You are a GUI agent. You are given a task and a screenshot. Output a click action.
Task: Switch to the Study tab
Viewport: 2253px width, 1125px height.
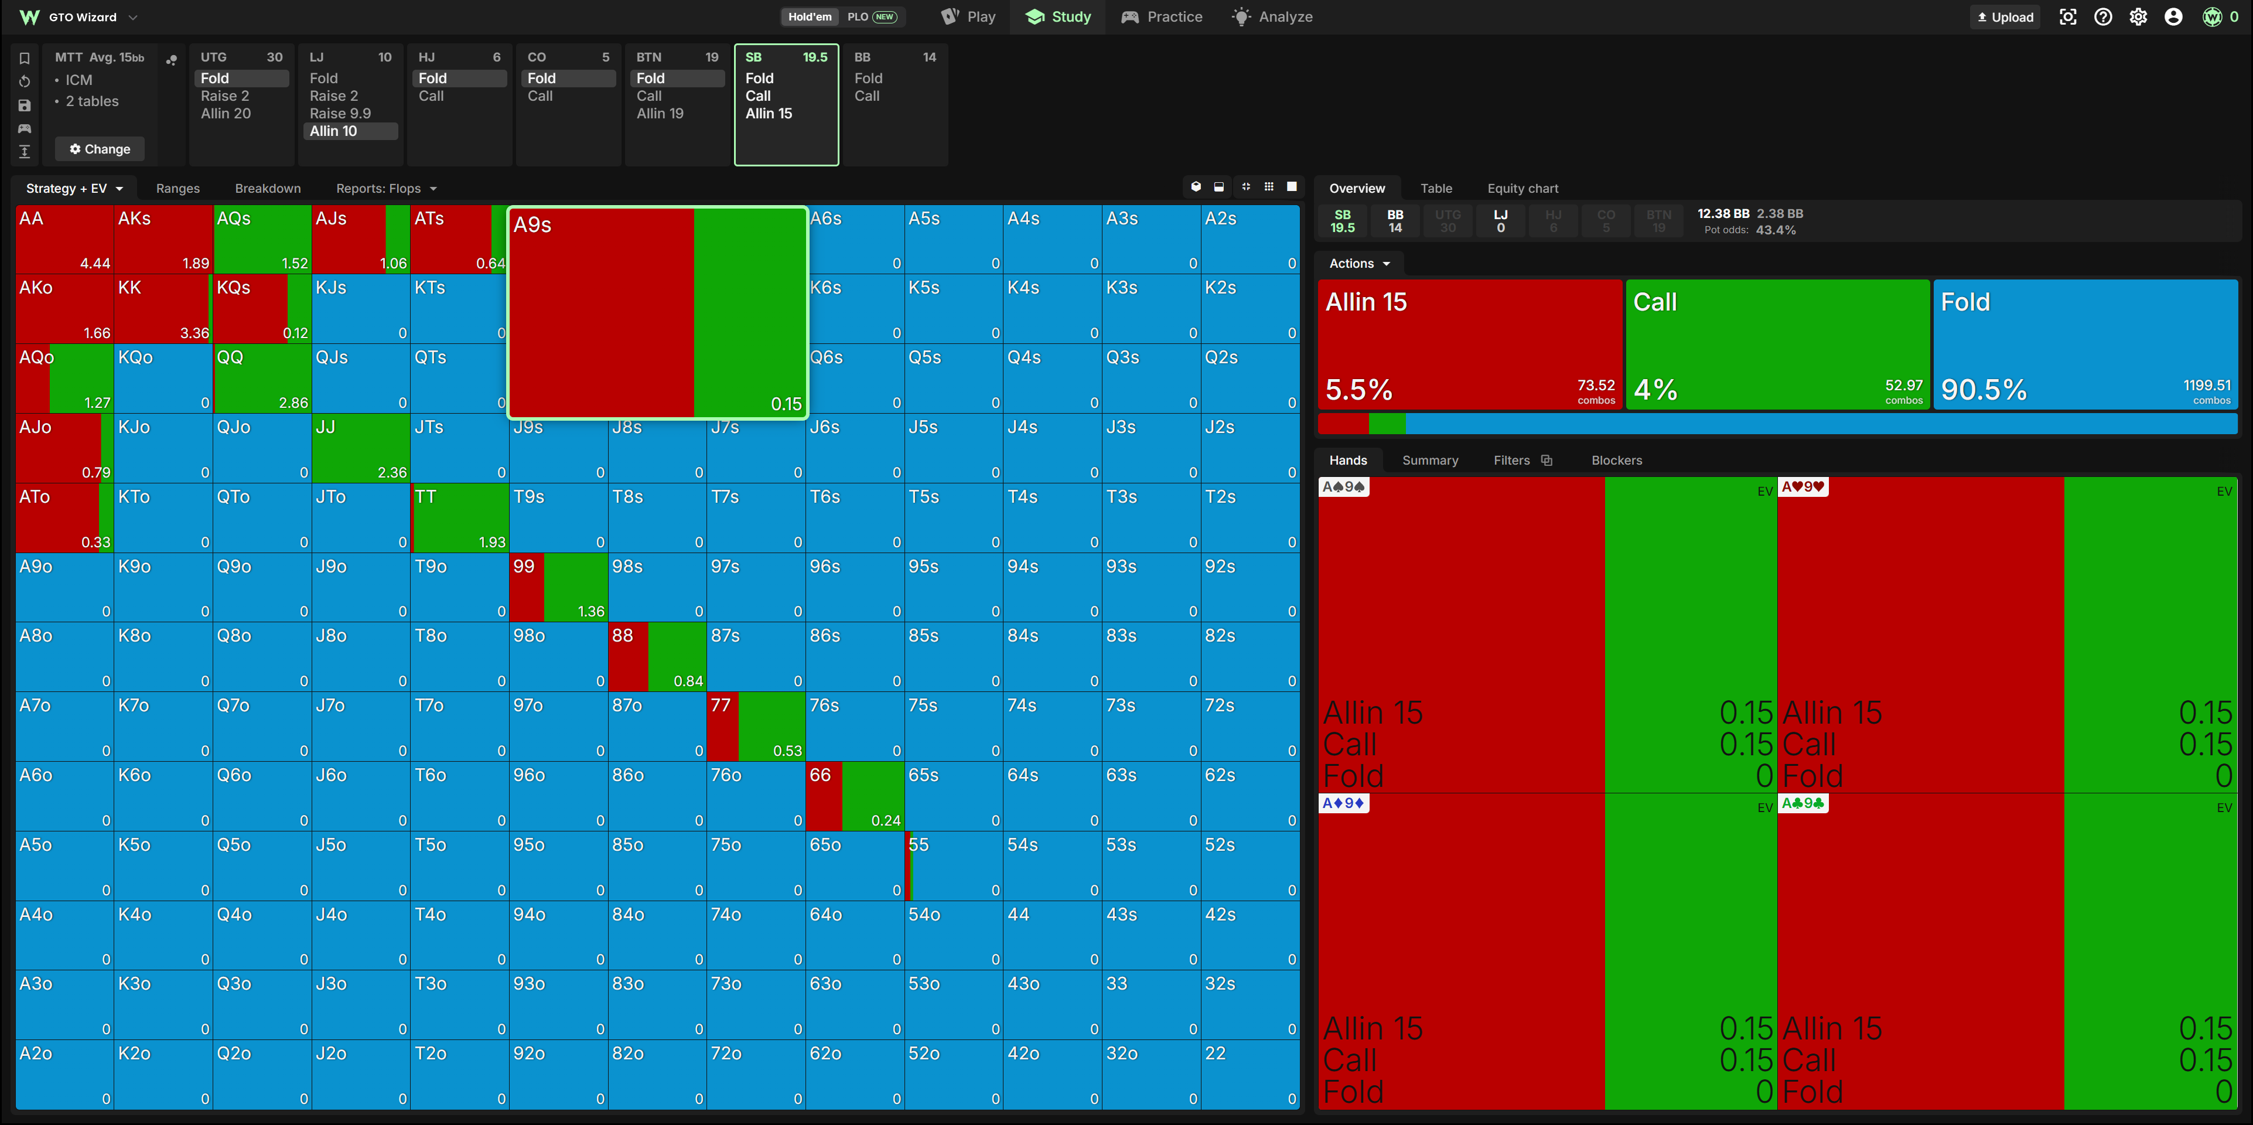pyautogui.click(x=1059, y=16)
